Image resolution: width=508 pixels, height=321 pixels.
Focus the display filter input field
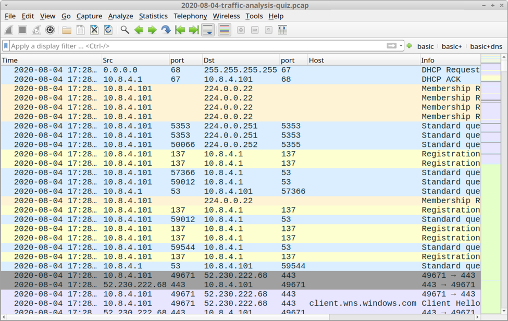[197, 46]
